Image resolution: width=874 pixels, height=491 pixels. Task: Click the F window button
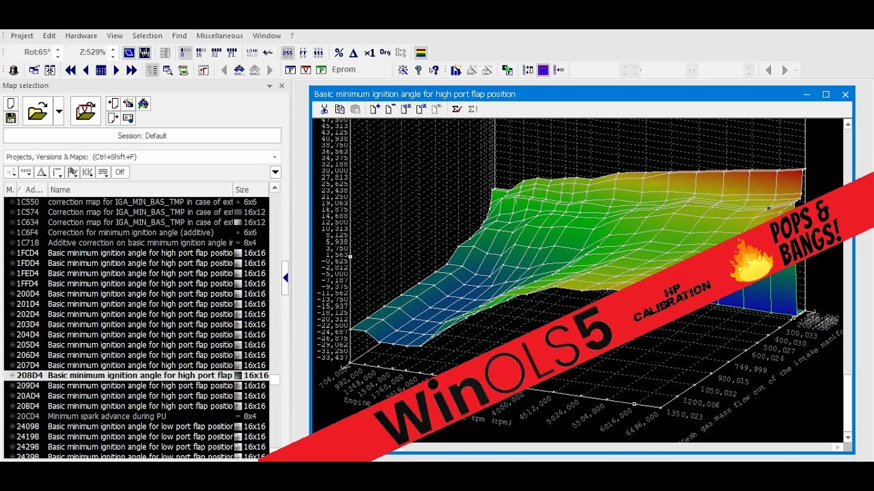pyautogui.click(x=290, y=70)
